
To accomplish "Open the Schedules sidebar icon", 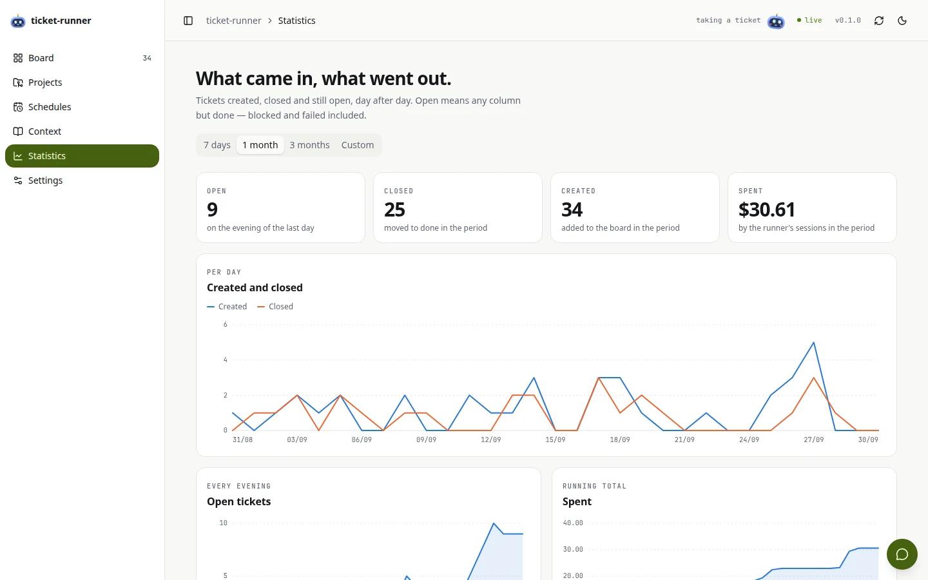I will (x=18, y=107).
